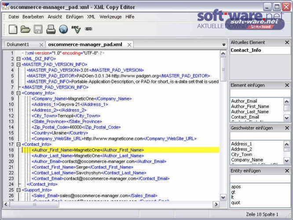Image resolution: width=293 pixels, height=220 pixels.
Task: Select the lt entity
Action: (232, 197)
